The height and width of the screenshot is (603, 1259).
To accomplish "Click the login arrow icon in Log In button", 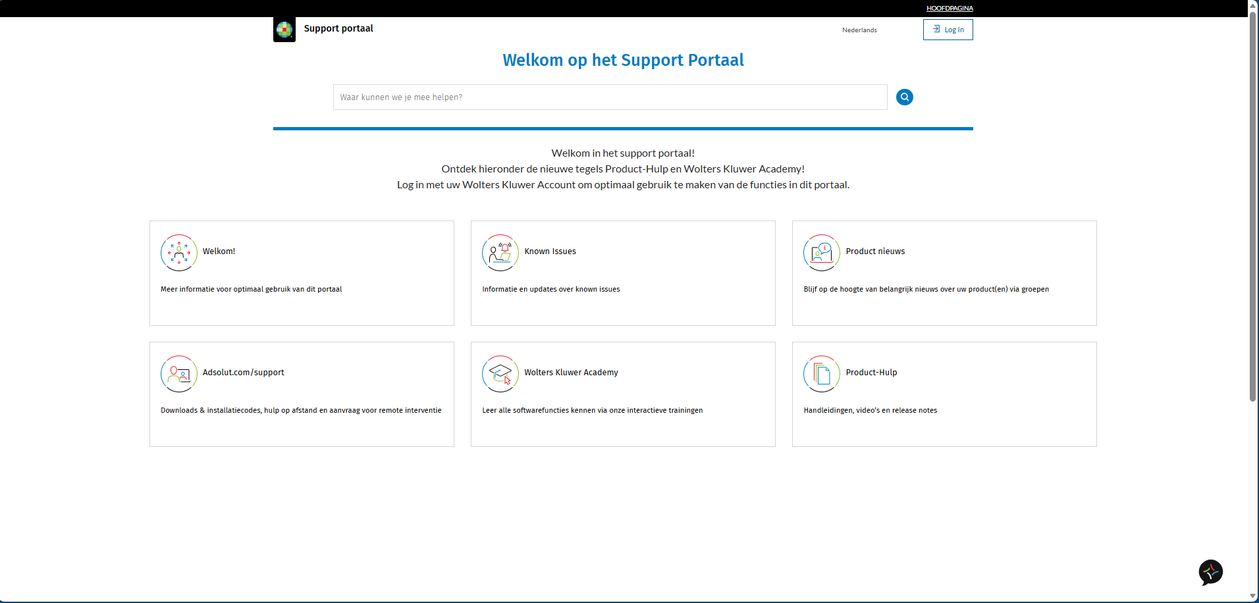I will (936, 29).
